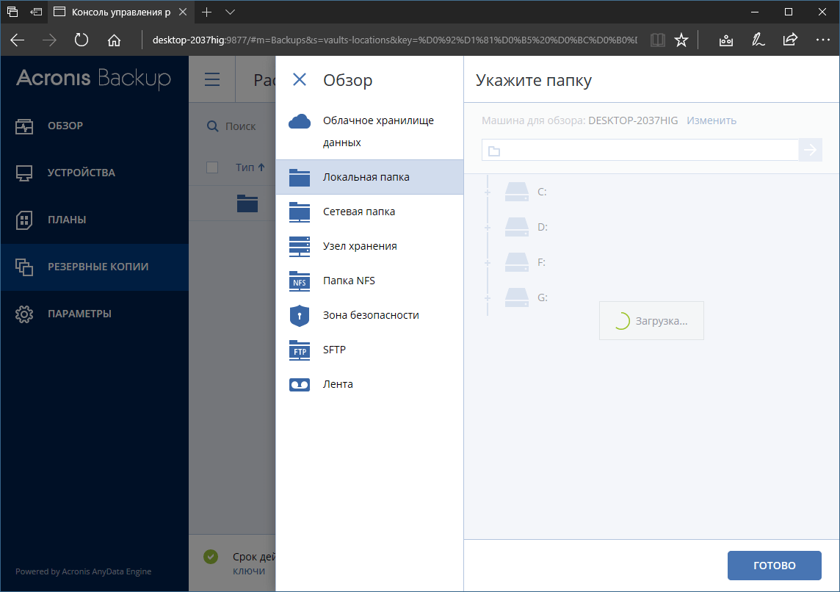Close the Обзор panel with X
Image resolution: width=840 pixels, height=592 pixels.
point(300,80)
